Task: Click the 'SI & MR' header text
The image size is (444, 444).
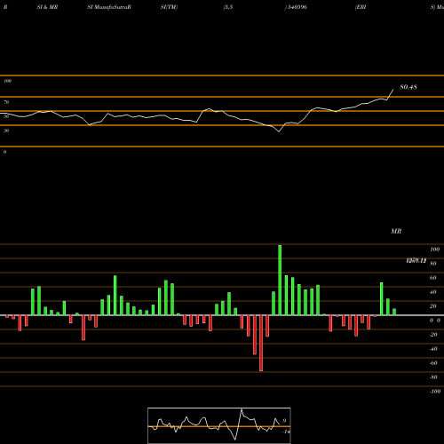Action: [47, 7]
